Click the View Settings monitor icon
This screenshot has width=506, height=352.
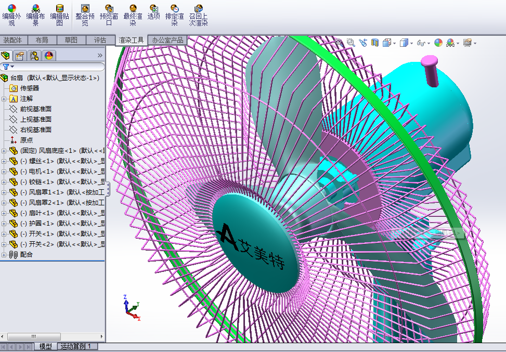pyautogui.click(x=468, y=43)
